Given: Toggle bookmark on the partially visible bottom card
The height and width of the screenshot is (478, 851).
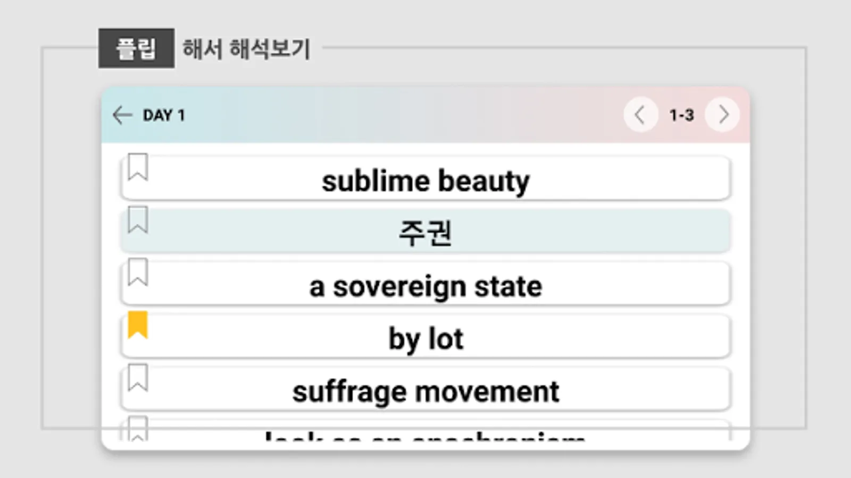Looking at the screenshot, I should click(138, 429).
